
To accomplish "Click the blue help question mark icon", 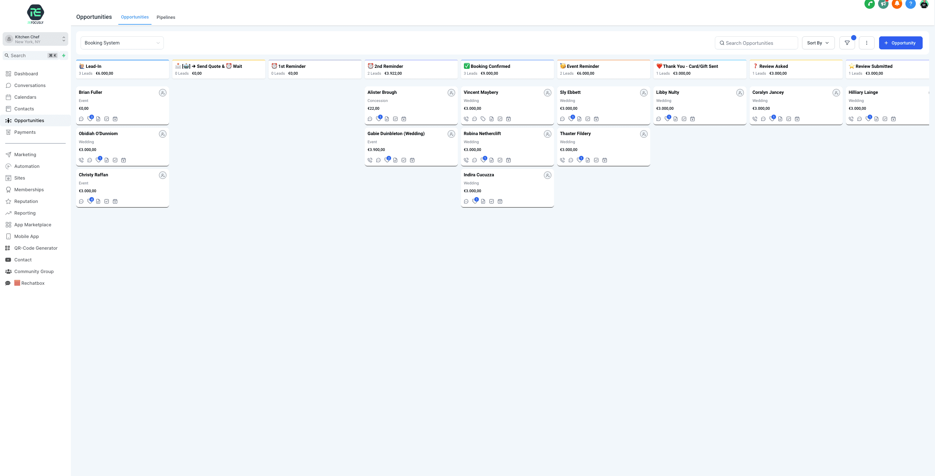I will [x=910, y=4].
